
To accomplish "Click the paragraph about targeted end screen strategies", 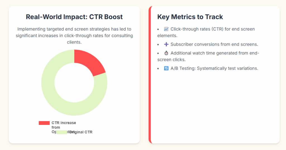I will (74, 36).
